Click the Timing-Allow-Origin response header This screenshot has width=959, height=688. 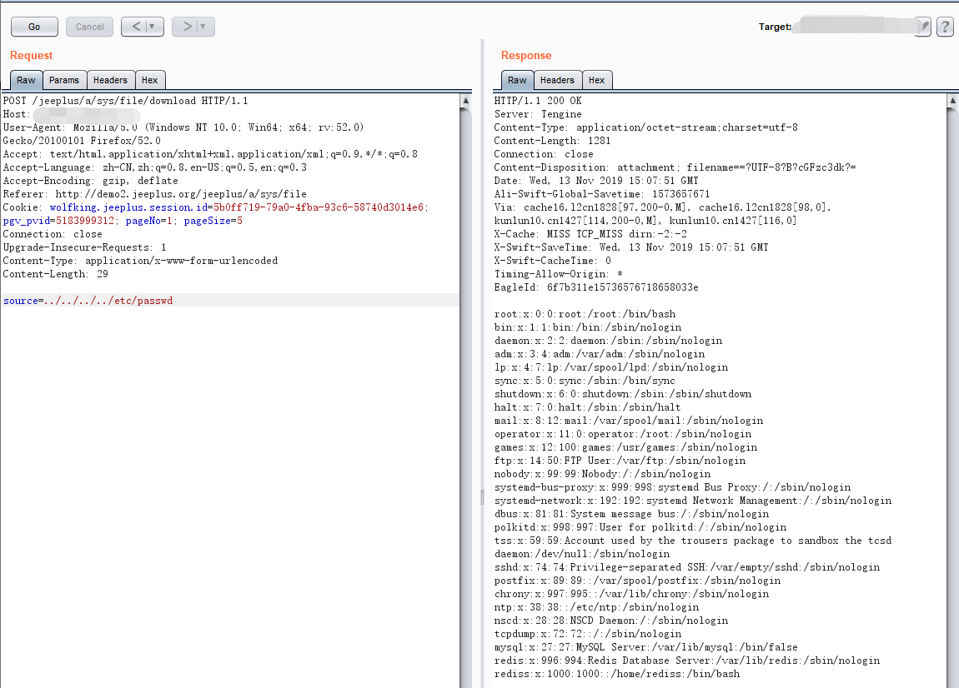[x=559, y=274]
